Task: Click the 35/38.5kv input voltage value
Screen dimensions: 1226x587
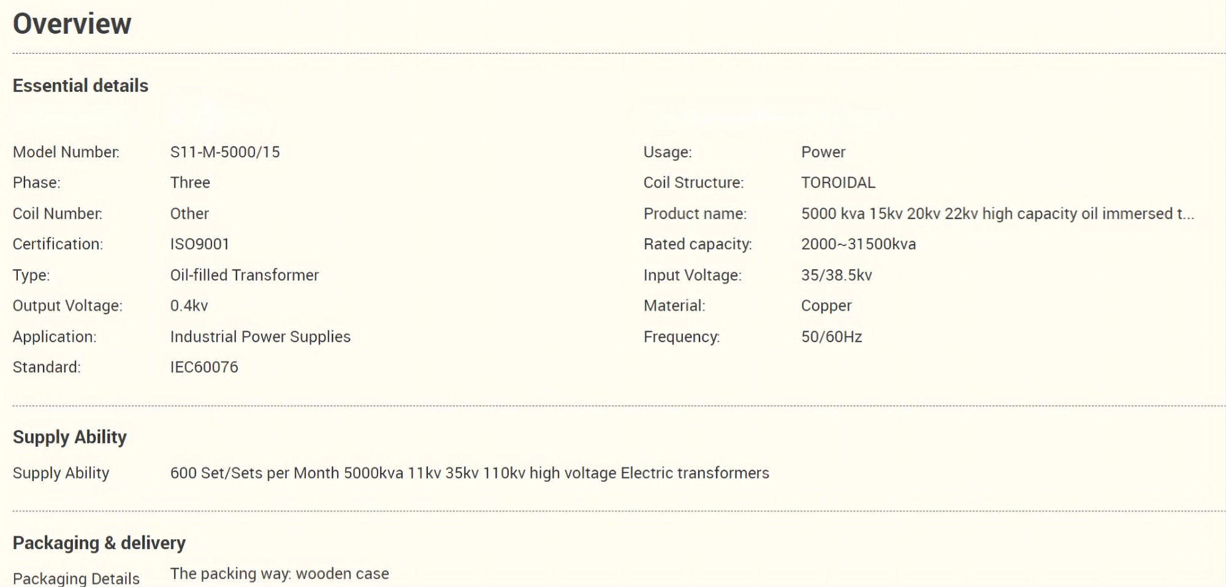Action: pyautogui.click(x=836, y=275)
